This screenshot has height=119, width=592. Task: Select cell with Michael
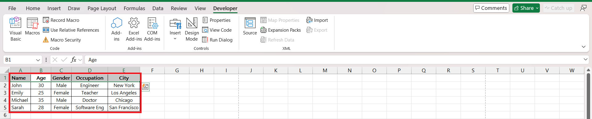(21, 100)
